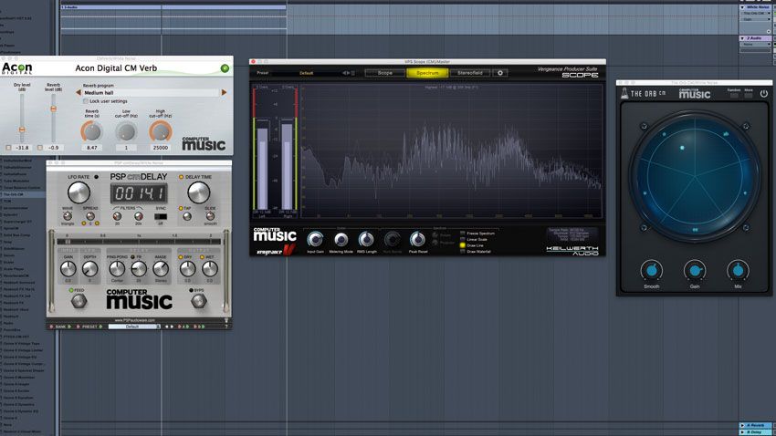Select previous reverb program with left arrow
776x436 pixels.
point(79,92)
